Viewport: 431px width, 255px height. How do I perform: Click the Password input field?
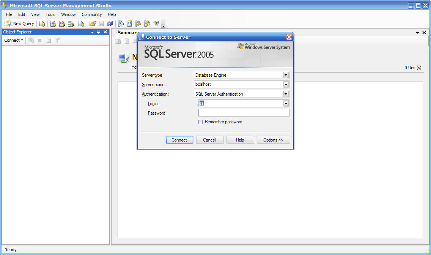(x=244, y=113)
